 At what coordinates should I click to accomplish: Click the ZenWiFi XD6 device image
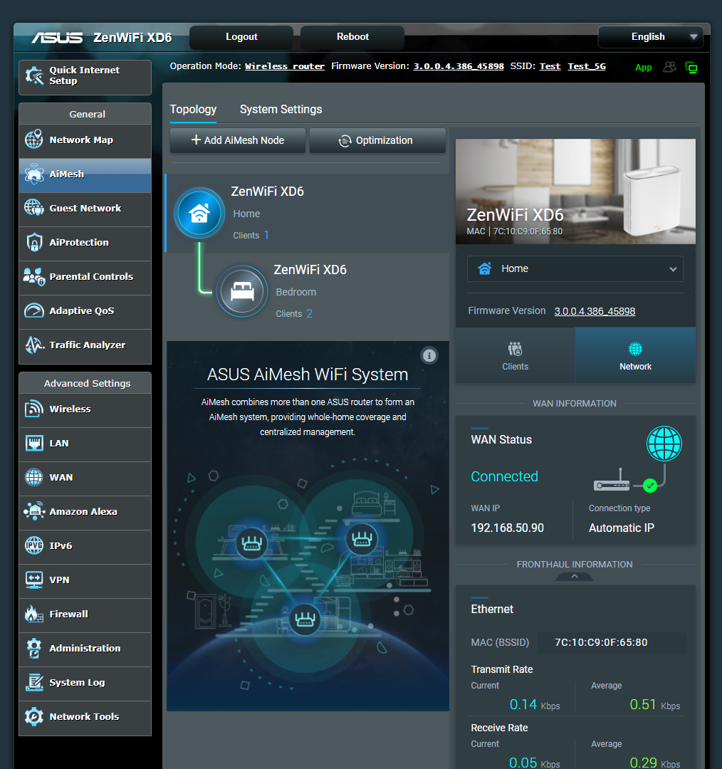click(x=575, y=192)
